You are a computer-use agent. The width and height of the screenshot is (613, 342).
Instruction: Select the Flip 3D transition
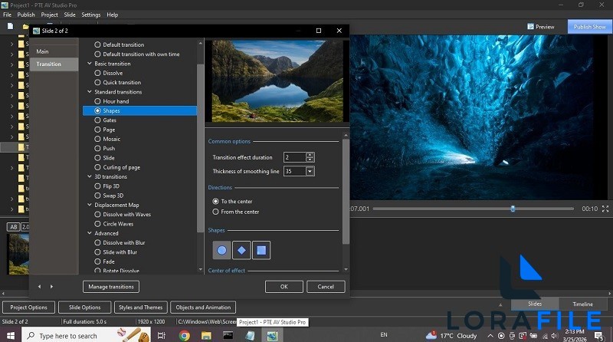tap(107, 186)
